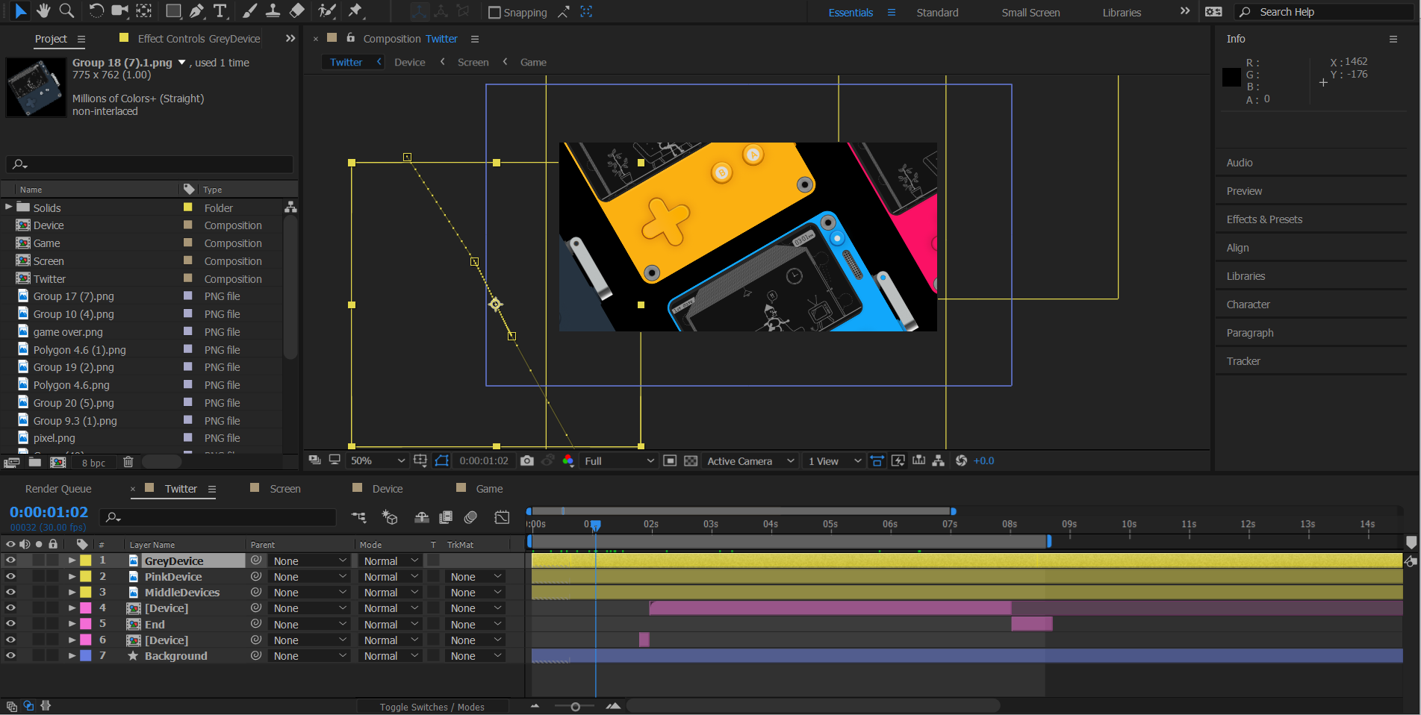Toggle visibility of the Background layer
The width and height of the screenshot is (1421, 715).
point(10,655)
